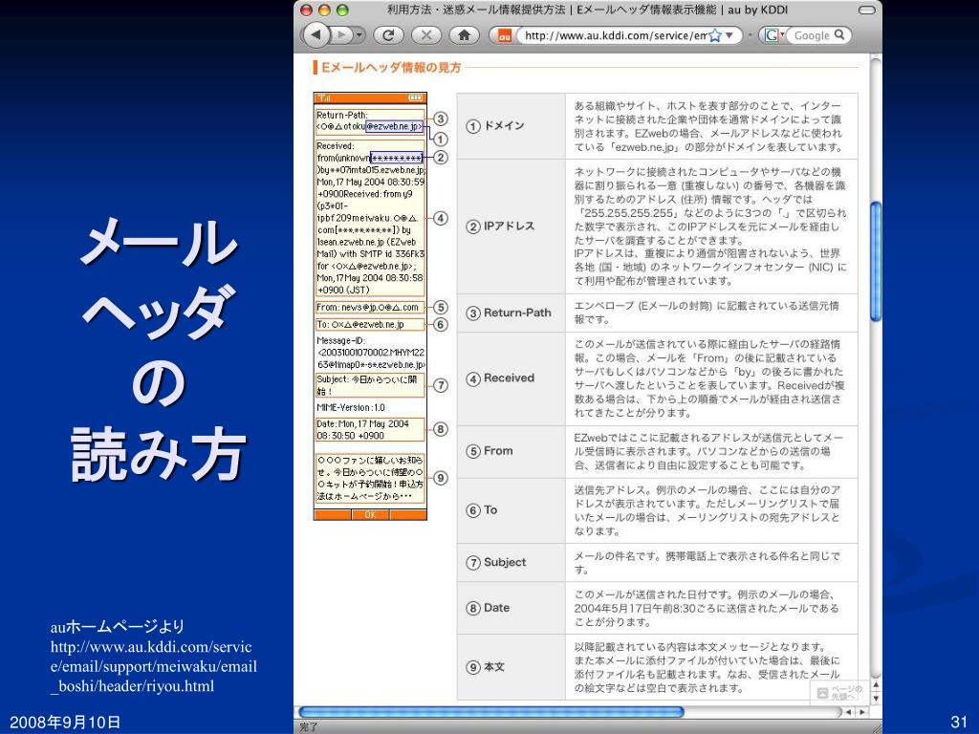Viewport: 979px width, 734px height.
Task: Click the vertical scrollbar up arrow
Action: (x=876, y=686)
